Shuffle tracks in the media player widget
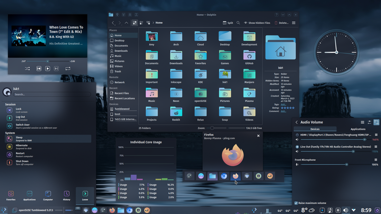381x214 pixels. [27, 69]
